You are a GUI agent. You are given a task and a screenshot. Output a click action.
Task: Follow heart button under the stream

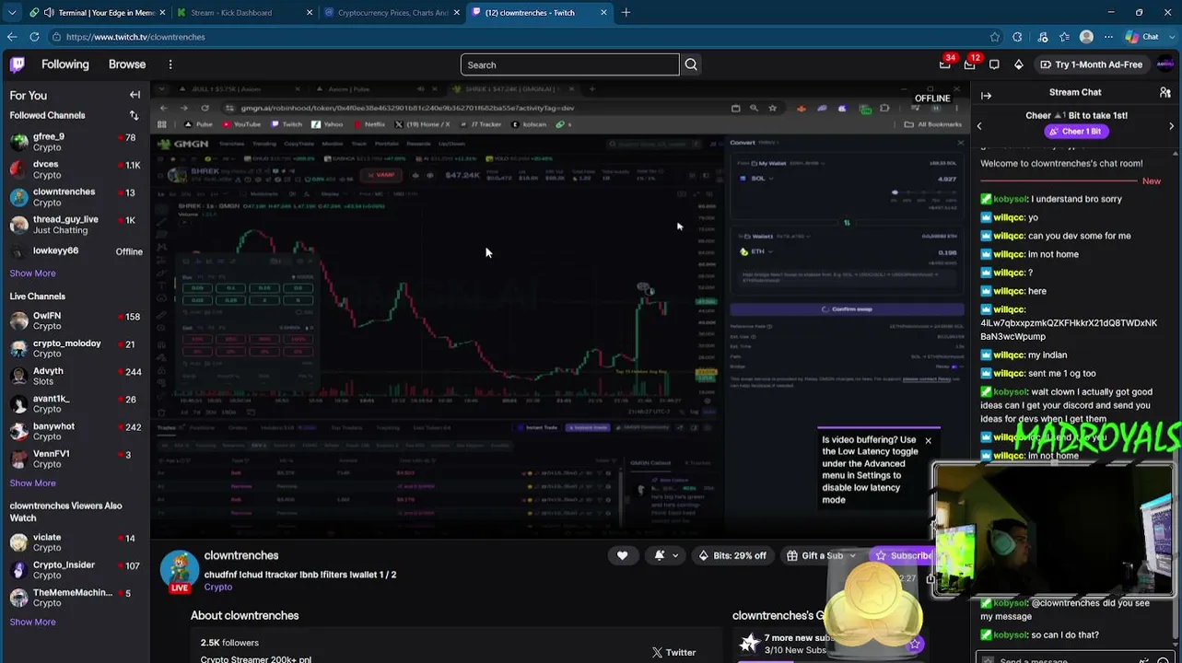click(x=622, y=555)
